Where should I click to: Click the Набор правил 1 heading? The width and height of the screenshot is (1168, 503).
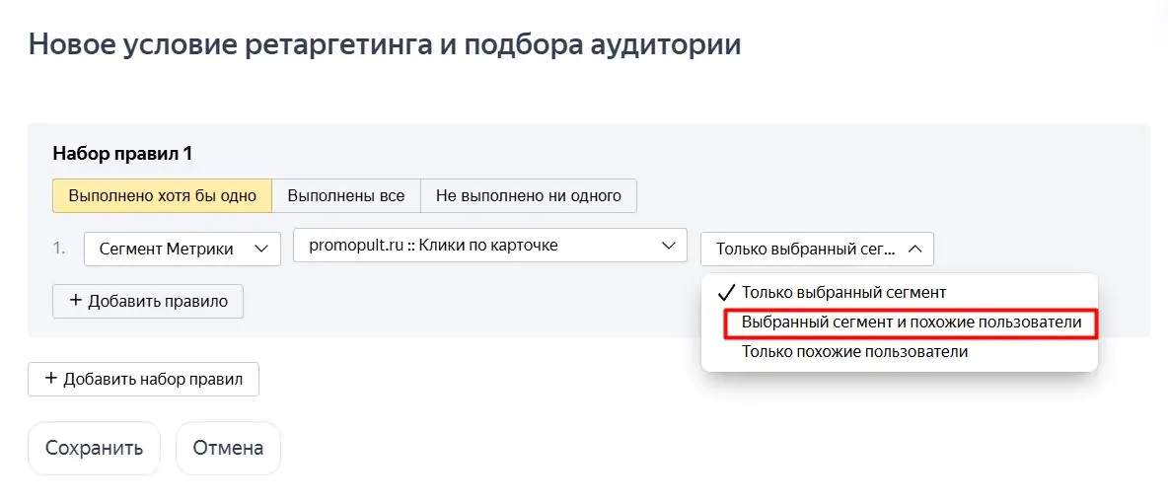[x=123, y=154]
